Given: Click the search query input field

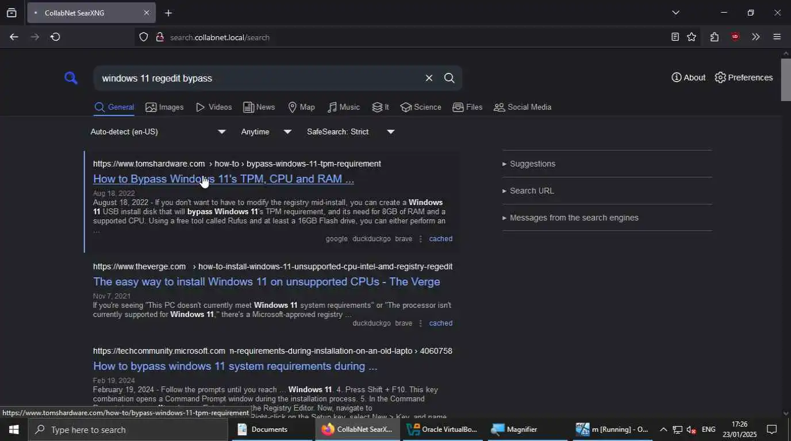Looking at the screenshot, I should coord(259,78).
